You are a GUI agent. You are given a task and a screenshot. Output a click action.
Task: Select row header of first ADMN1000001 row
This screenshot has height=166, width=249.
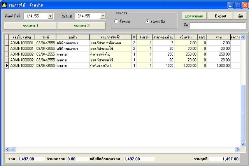click(x=7, y=43)
